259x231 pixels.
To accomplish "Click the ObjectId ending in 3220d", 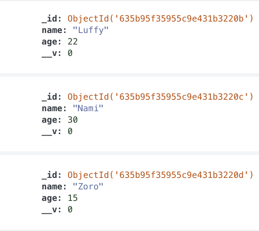I will tap(160, 175).
